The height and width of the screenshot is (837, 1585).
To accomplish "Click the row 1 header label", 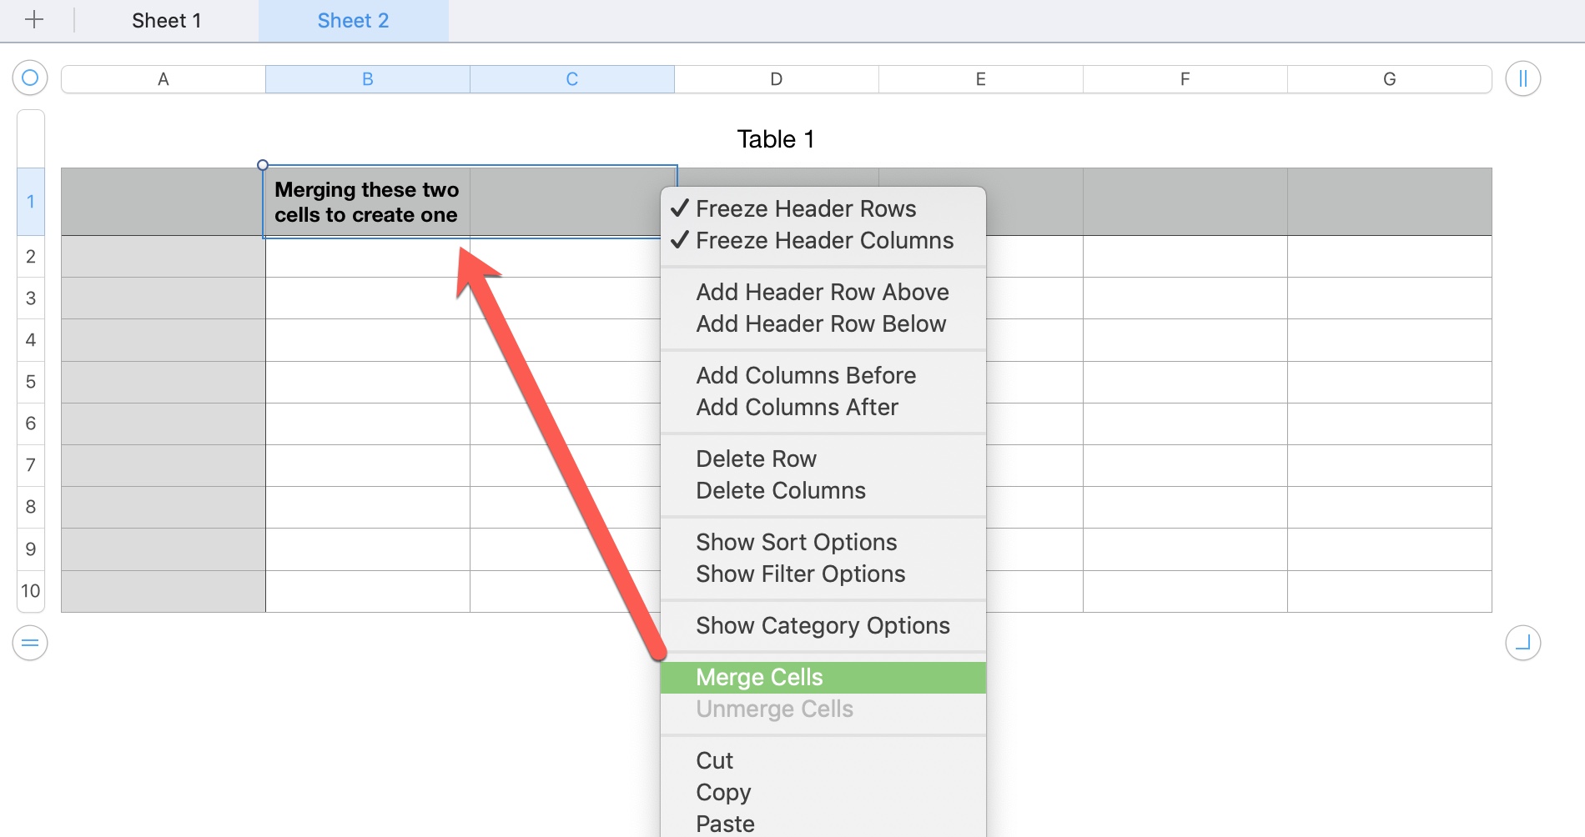I will pyautogui.click(x=30, y=200).
